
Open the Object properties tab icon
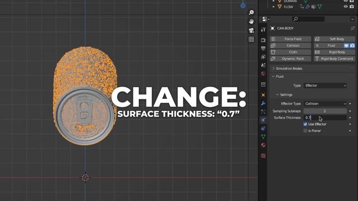pos(263,95)
